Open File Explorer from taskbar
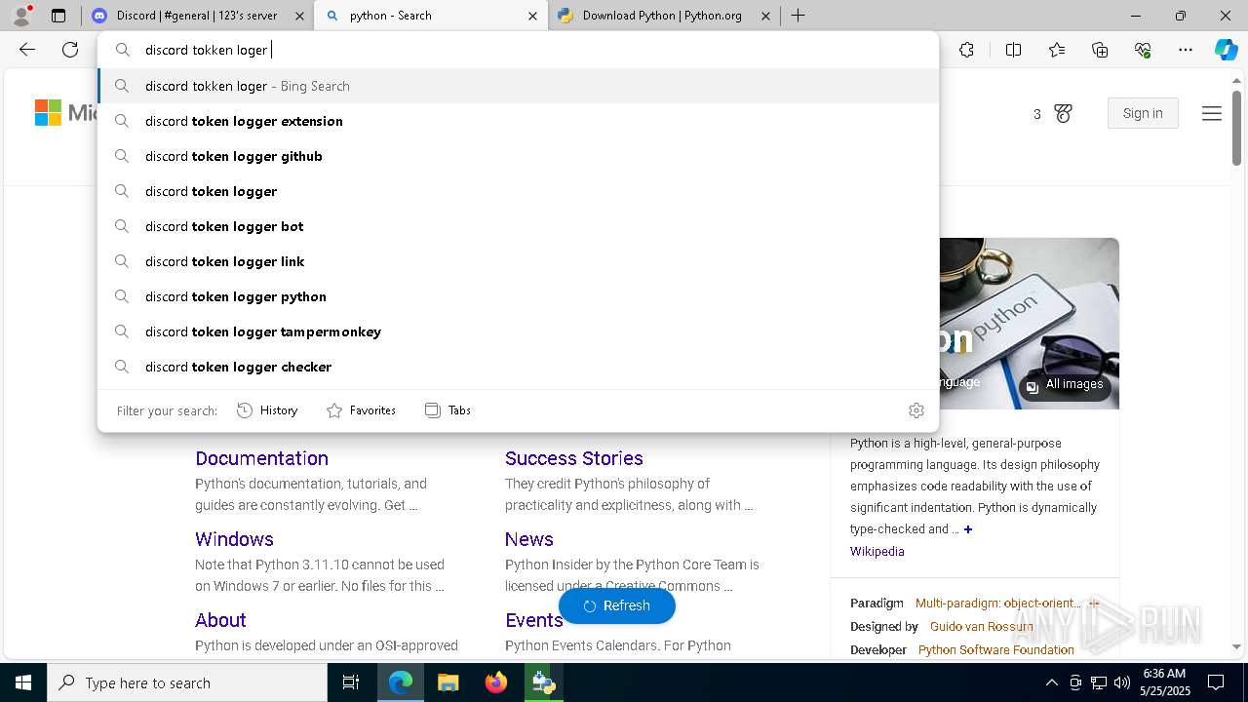The width and height of the screenshot is (1248, 702). pos(448,682)
